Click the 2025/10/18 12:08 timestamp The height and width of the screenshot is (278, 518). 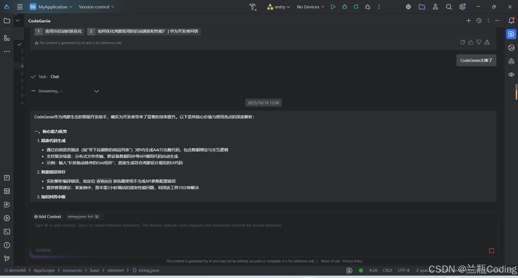[x=263, y=103]
